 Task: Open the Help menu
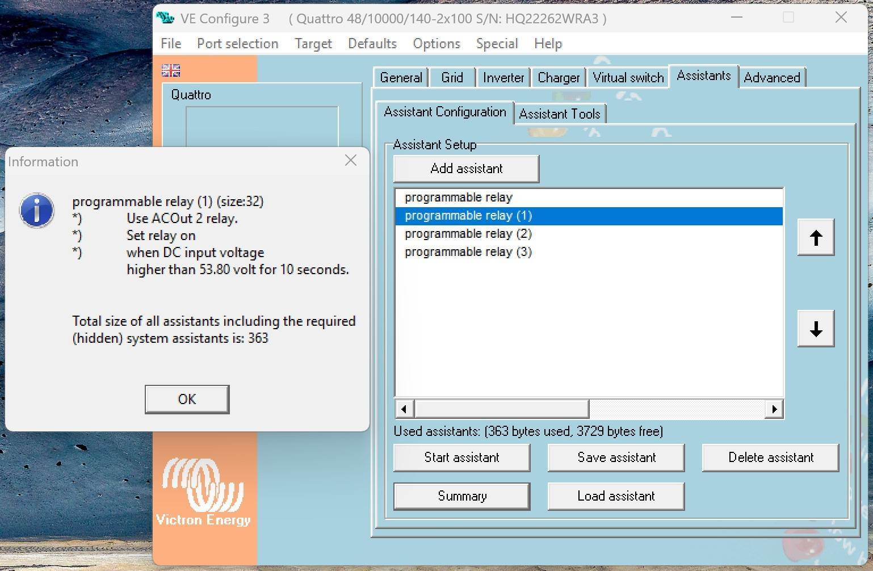coord(548,44)
